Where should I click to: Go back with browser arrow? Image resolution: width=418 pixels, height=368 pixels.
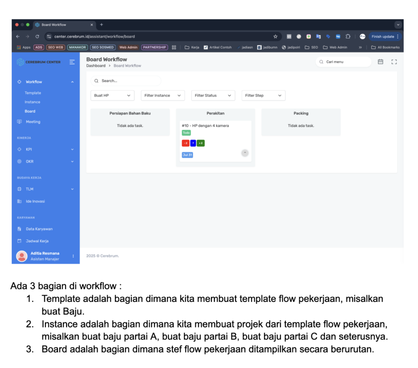tap(18, 36)
